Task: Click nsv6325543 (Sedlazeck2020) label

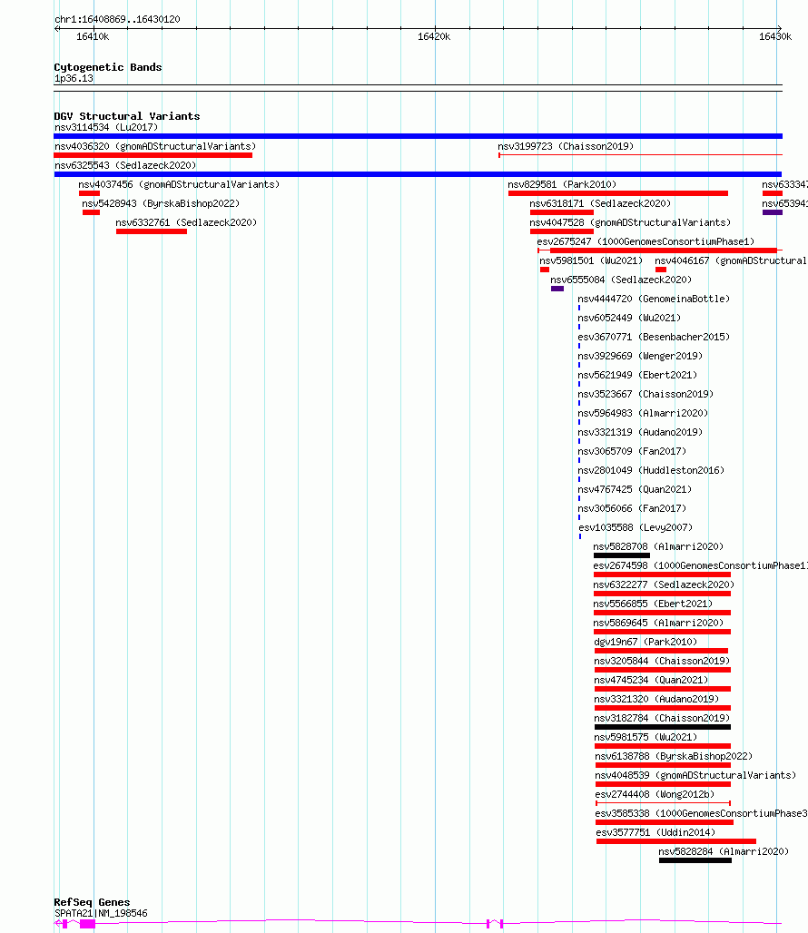Action: (125, 165)
